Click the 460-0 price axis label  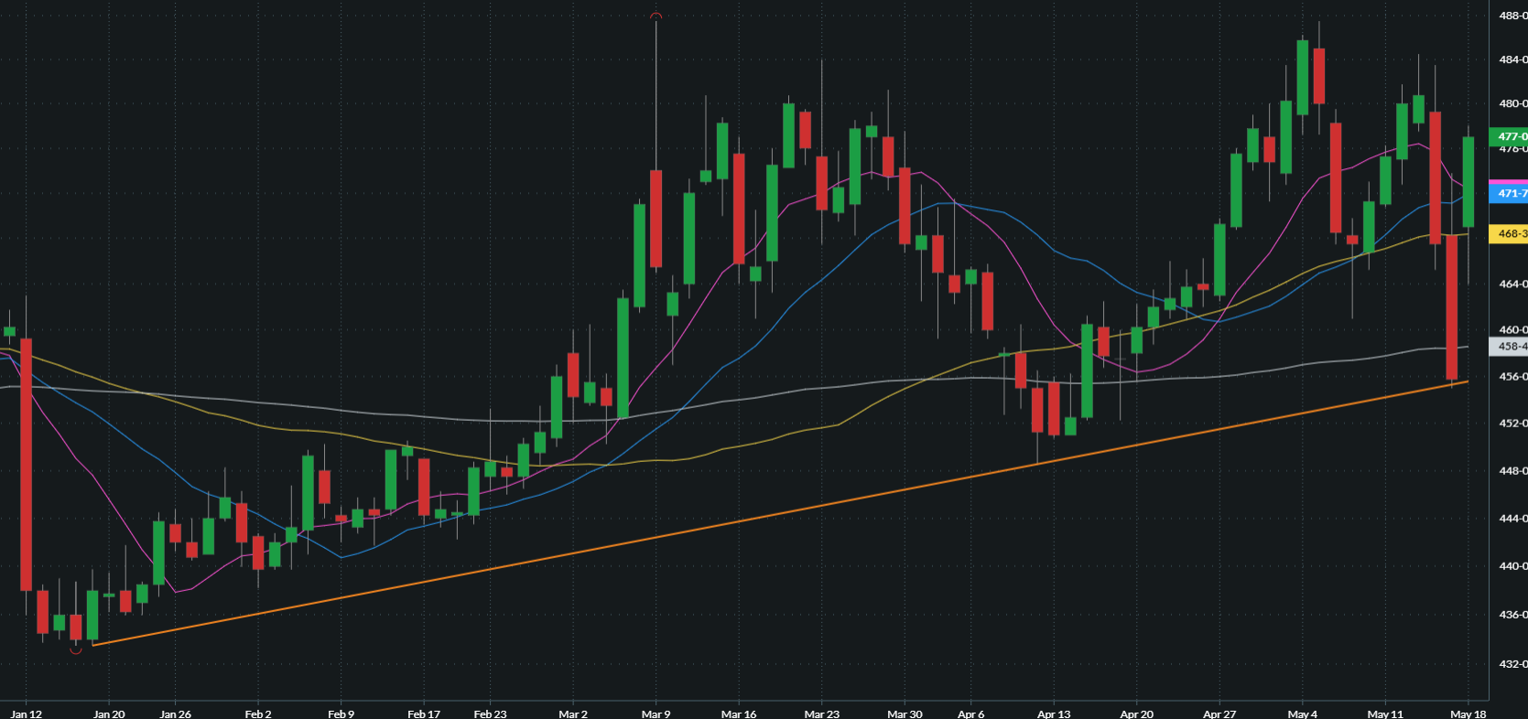(1512, 329)
